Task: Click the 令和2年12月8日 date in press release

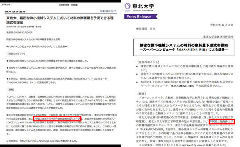Action: pos(222,25)
